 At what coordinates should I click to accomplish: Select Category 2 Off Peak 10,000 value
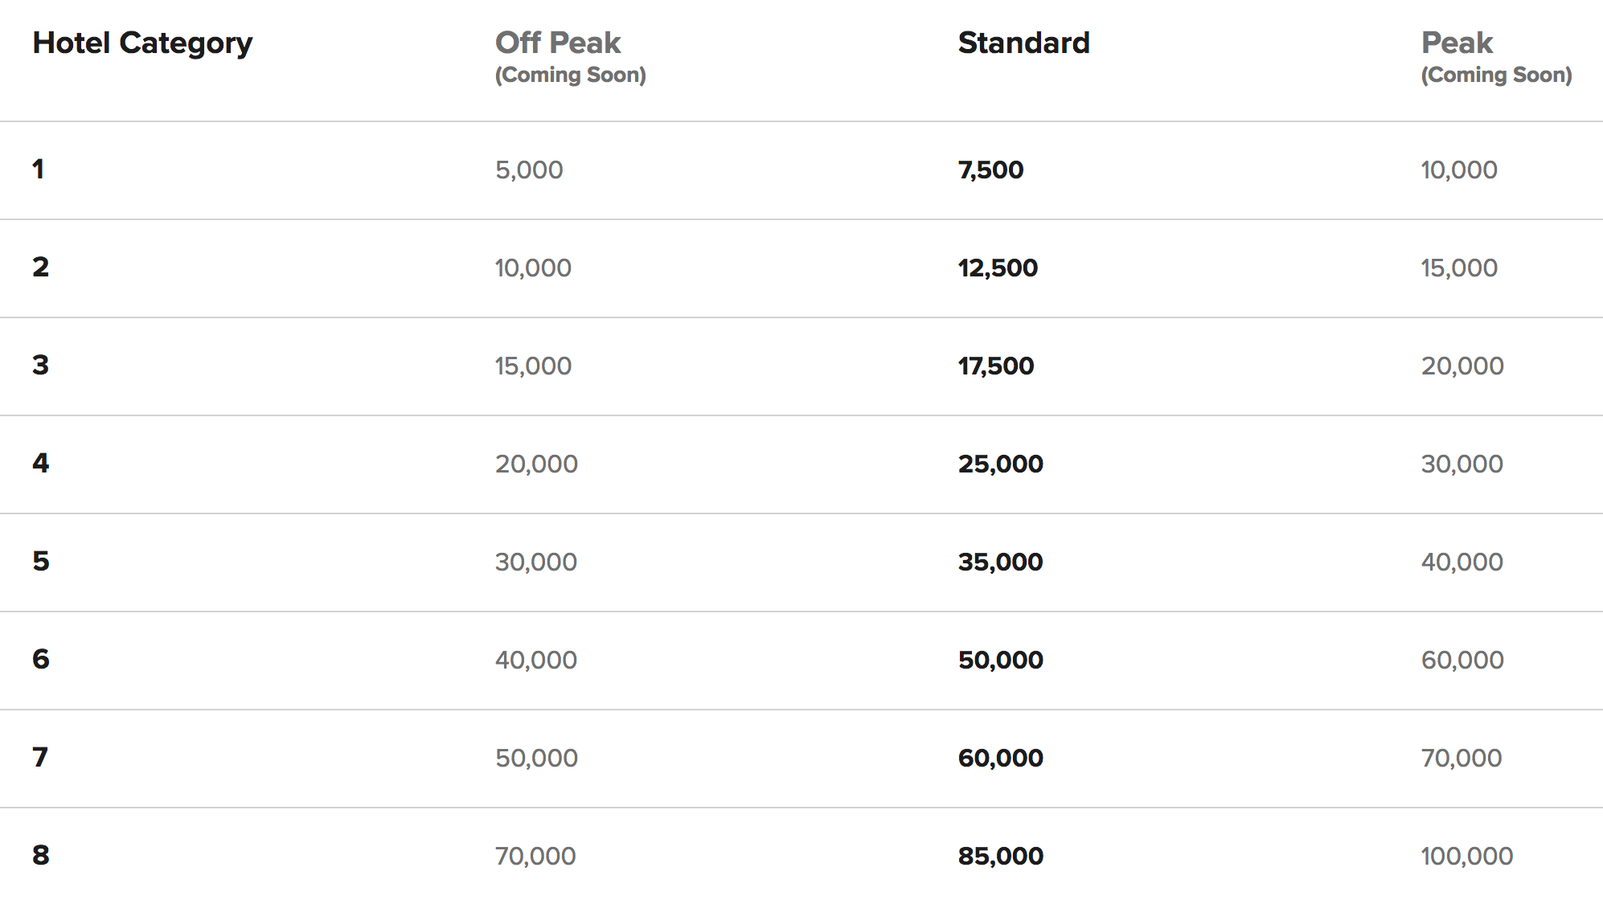(x=533, y=268)
